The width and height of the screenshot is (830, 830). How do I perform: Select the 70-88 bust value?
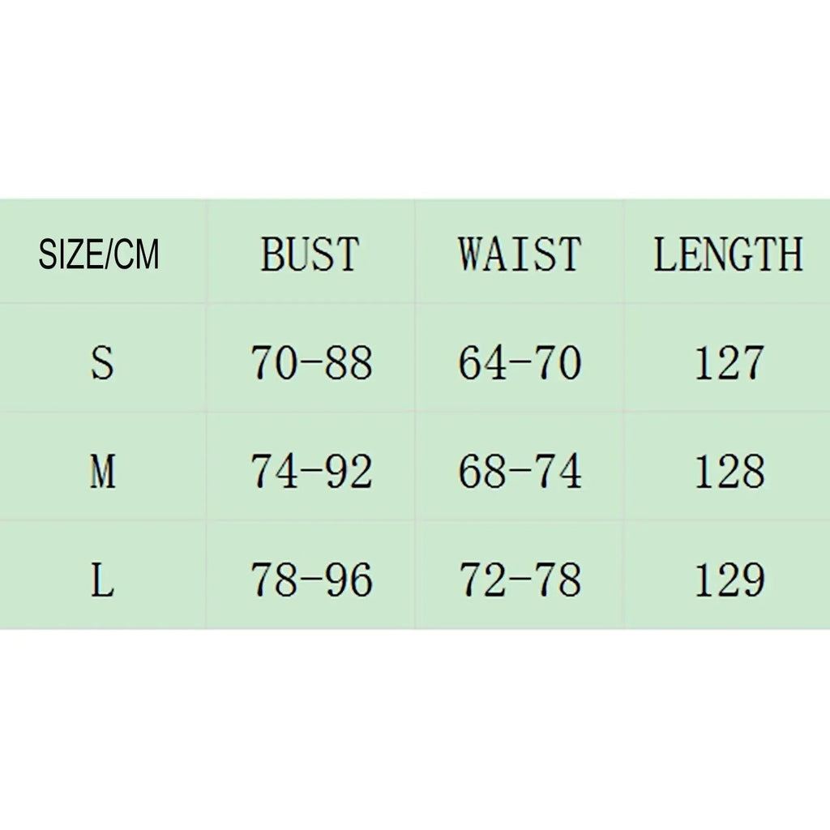coord(311,362)
